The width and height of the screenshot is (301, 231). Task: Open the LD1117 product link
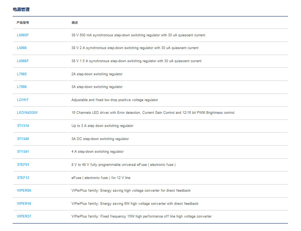pos(22,100)
